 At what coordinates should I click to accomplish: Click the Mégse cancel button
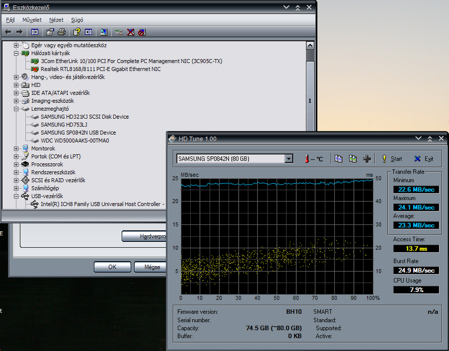point(150,267)
